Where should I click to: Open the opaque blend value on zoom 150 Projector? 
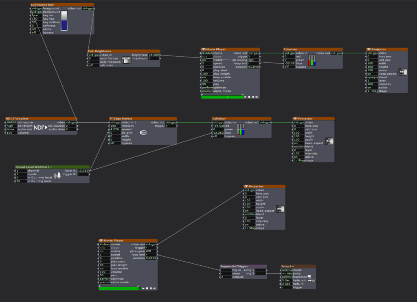372,77
